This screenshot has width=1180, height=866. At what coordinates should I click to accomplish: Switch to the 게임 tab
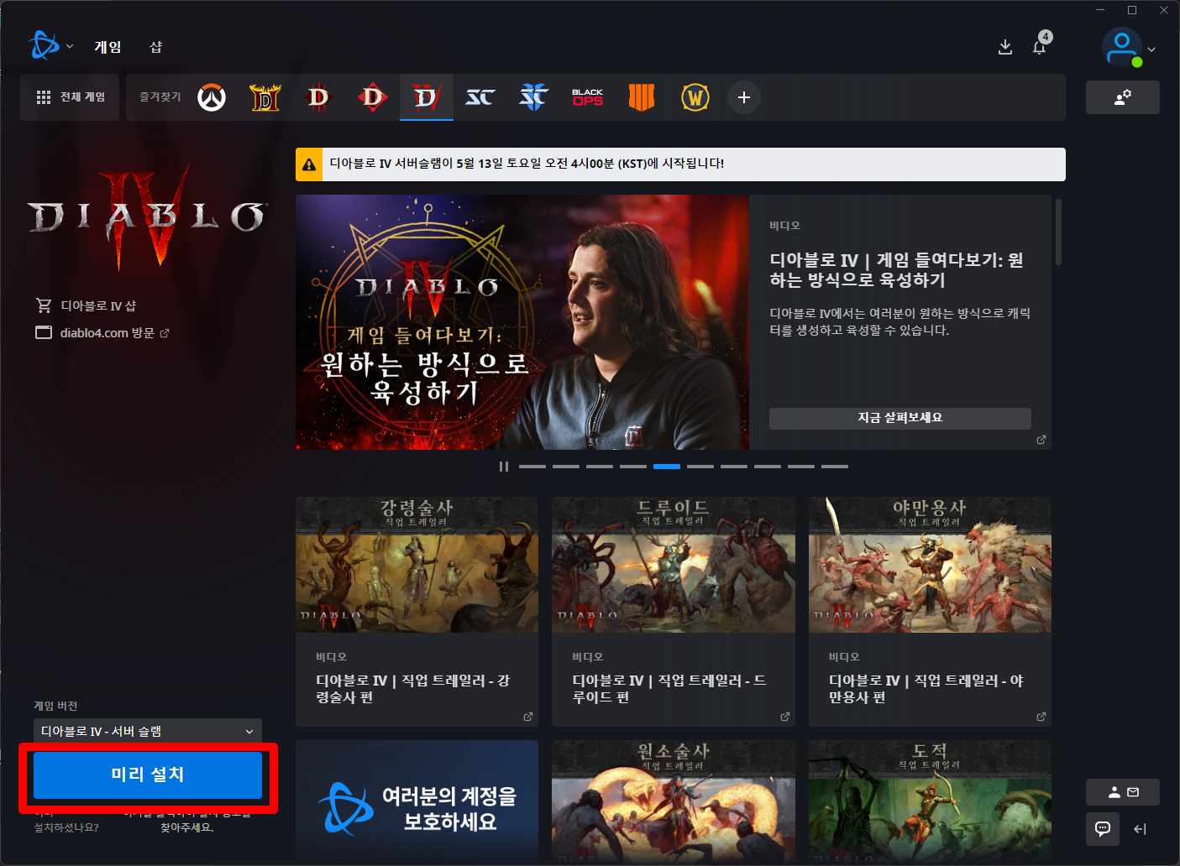click(x=108, y=47)
